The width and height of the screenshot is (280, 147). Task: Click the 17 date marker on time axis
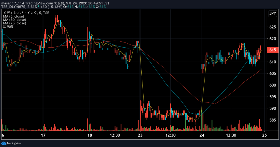(x=43, y=135)
